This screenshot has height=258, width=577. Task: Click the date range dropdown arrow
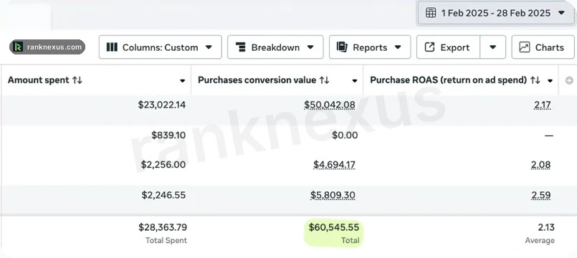point(561,13)
